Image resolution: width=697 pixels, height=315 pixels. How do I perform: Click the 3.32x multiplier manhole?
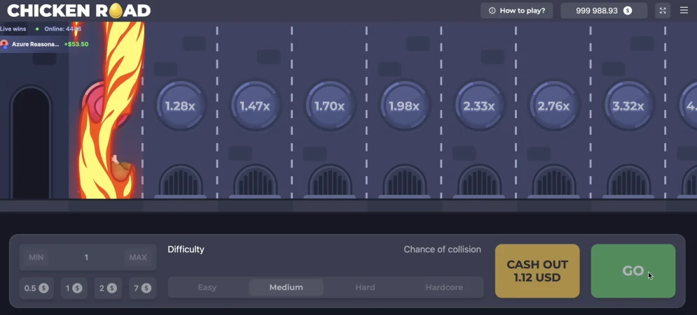pos(628,106)
